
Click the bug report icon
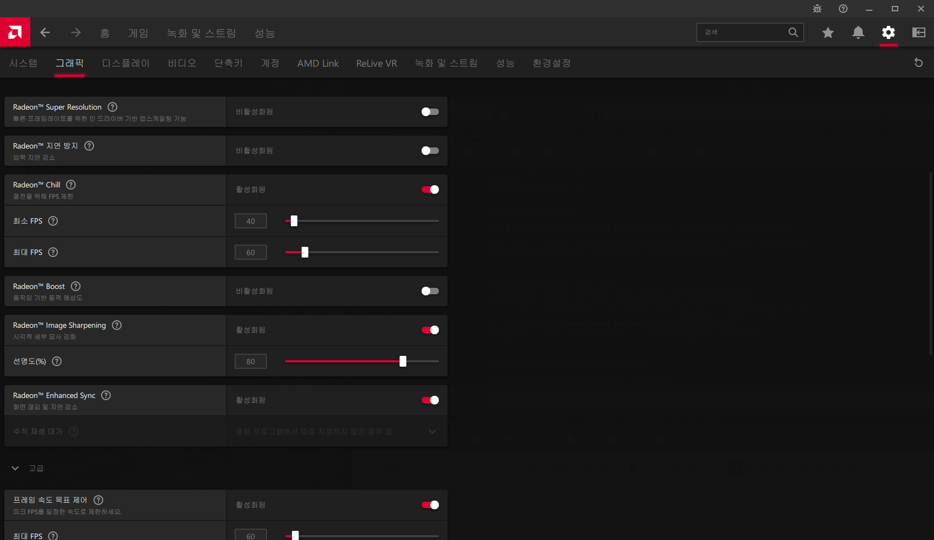(817, 9)
